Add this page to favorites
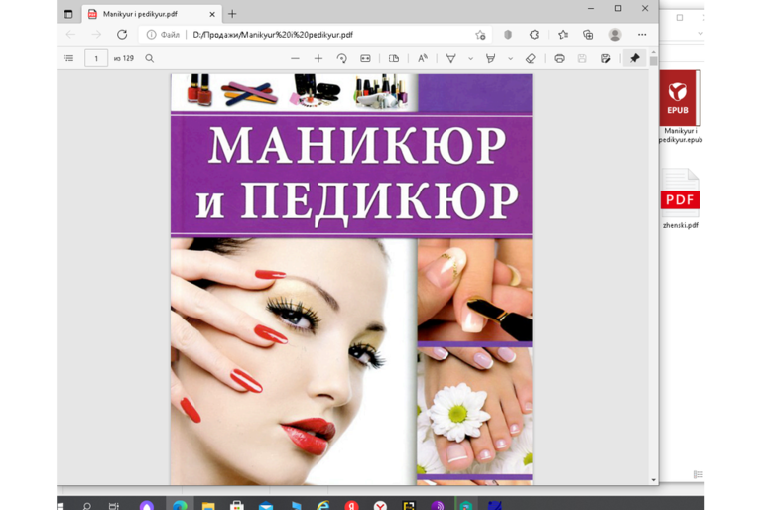 coord(480,35)
